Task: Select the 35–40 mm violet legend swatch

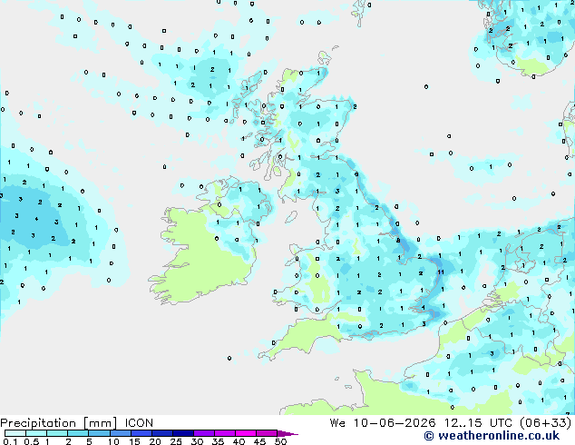Action: click(225, 433)
